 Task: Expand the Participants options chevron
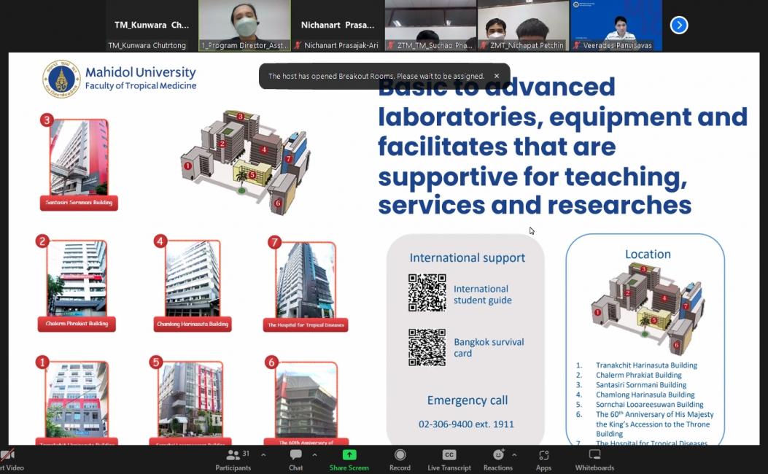[x=263, y=455]
